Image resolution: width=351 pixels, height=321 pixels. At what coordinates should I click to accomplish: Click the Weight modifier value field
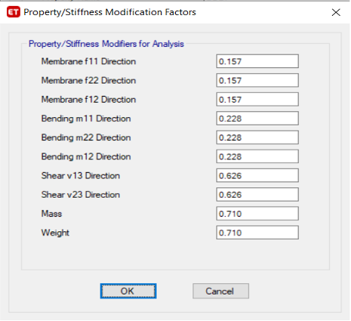(x=257, y=233)
